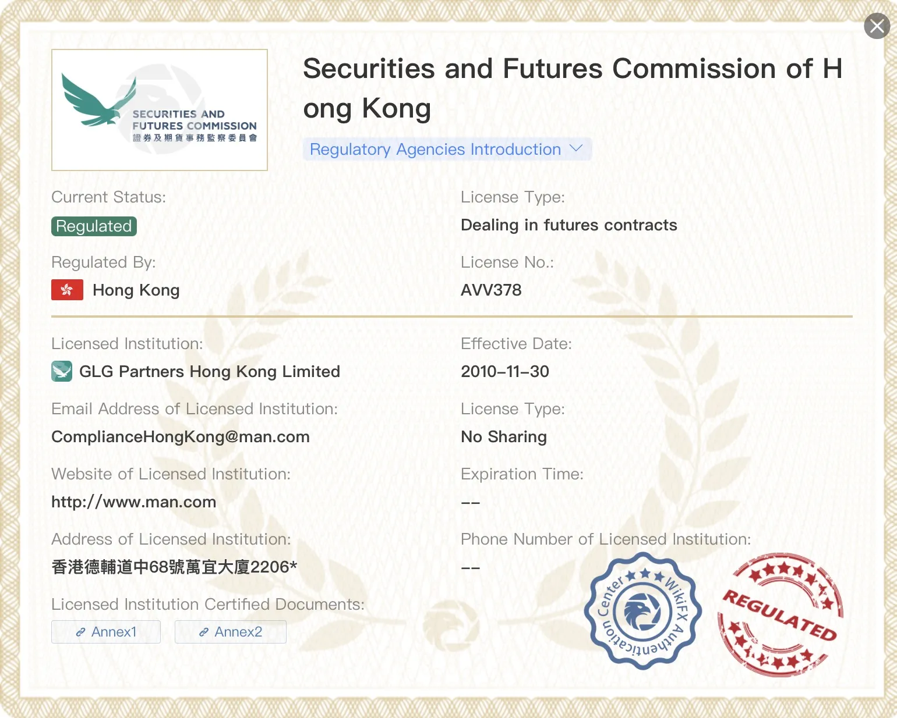Click the Securities and Futures Commission logo

(x=160, y=110)
